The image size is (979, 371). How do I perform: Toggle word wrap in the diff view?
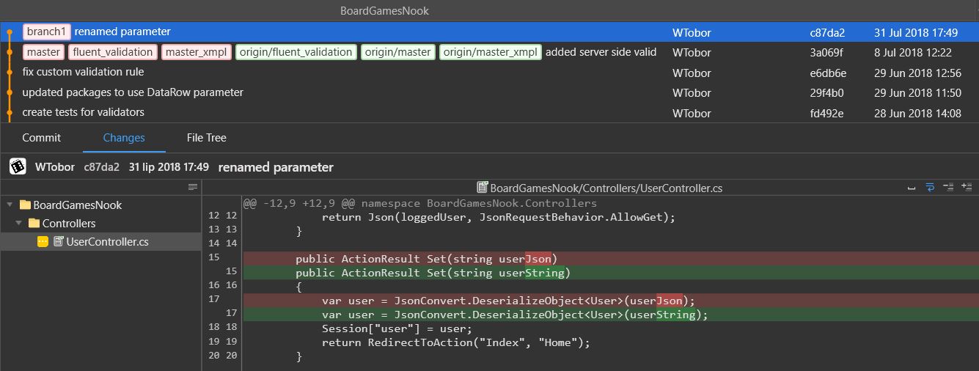pos(930,188)
